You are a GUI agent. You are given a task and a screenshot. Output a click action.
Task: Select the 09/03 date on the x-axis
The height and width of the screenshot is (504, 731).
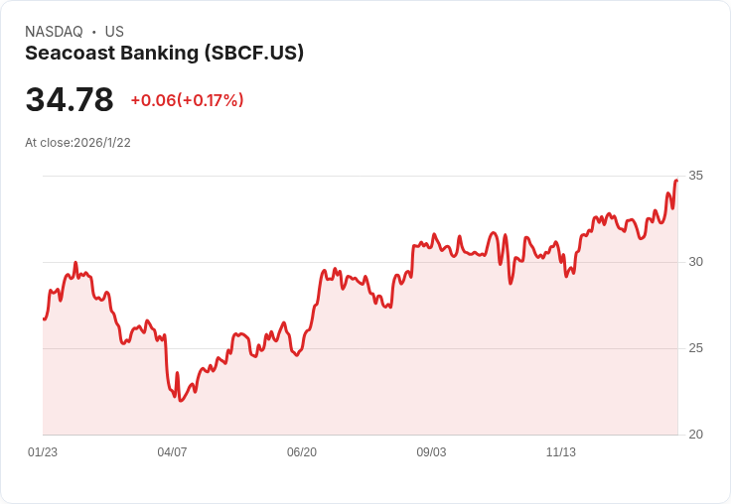(x=431, y=452)
